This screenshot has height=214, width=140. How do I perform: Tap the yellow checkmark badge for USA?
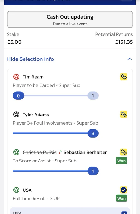click(x=124, y=190)
